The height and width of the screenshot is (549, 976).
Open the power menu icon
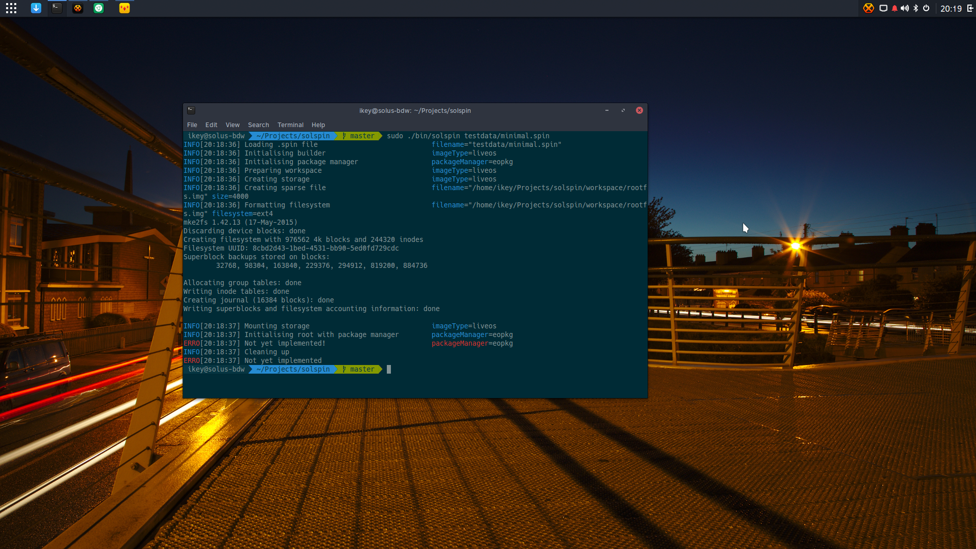point(926,8)
